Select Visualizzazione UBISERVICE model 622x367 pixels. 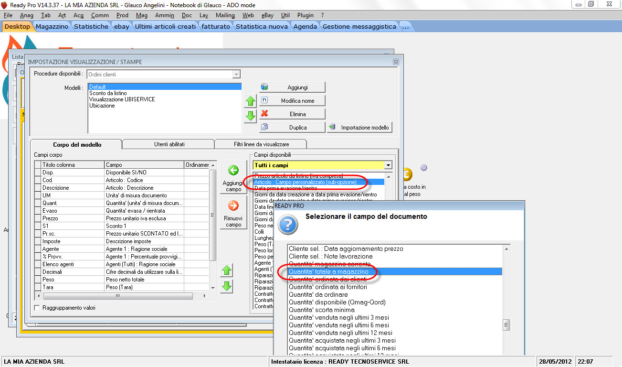pyautogui.click(x=122, y=99)
